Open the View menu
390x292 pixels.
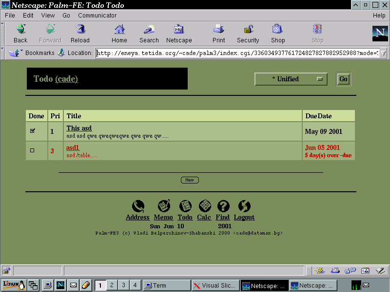[x=48, y=16]
